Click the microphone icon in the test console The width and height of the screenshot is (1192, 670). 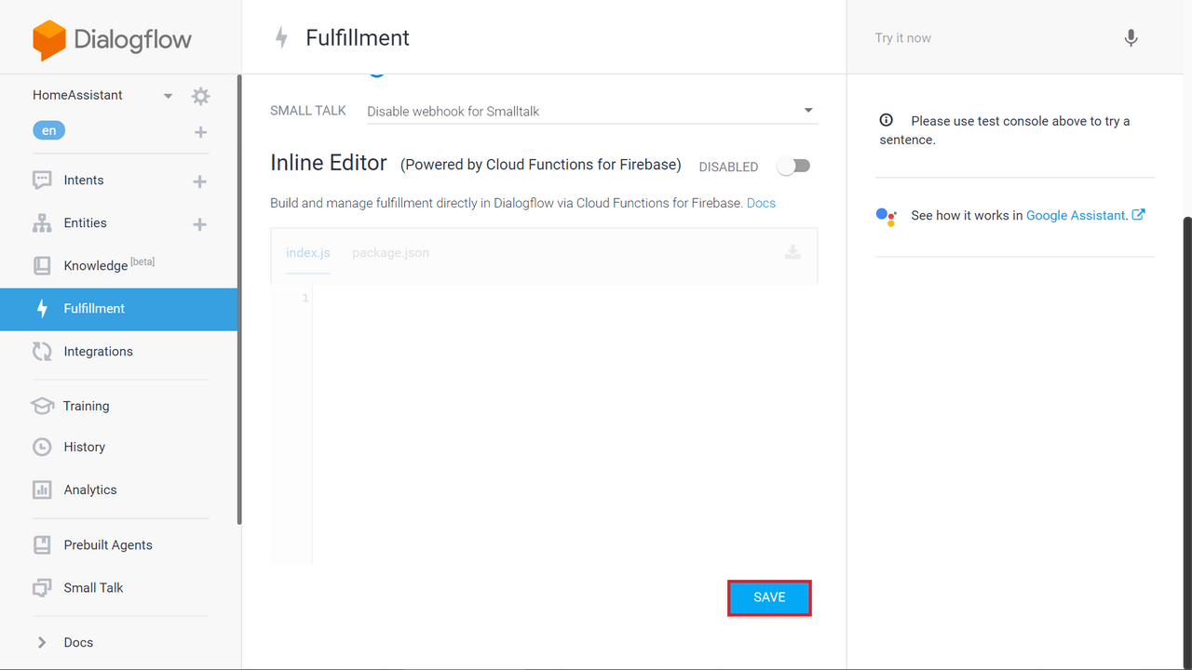1131,38
